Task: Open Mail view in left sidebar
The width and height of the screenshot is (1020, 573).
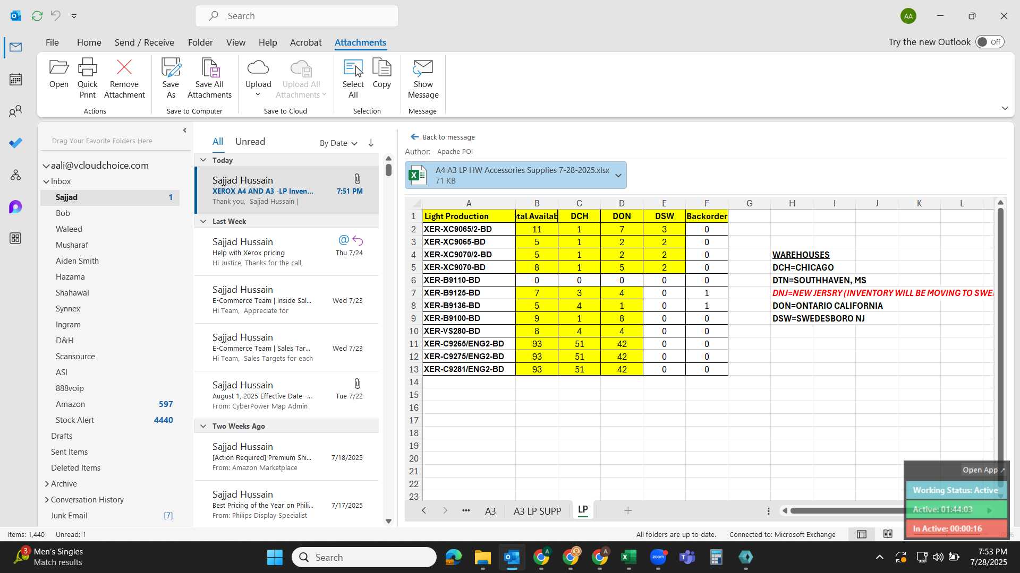Action: pos(15,47)
